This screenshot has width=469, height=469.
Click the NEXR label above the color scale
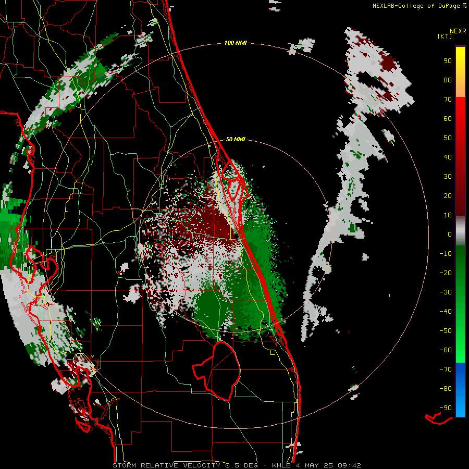pos(458,31)
